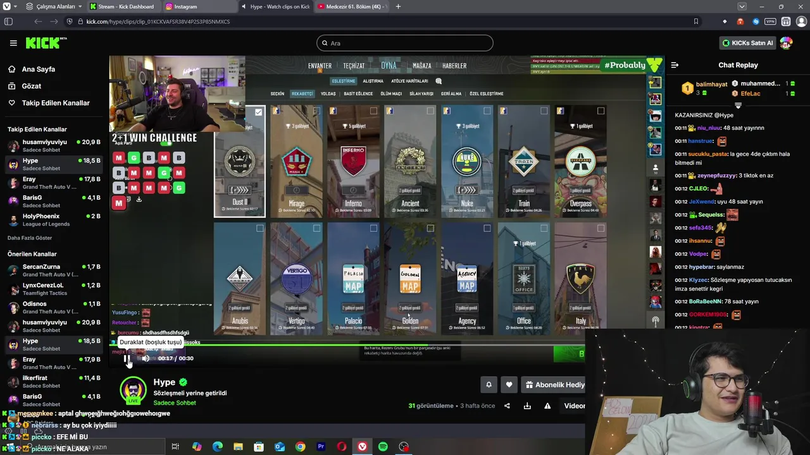
Task: Pause the clip playback
Action: tap(127, 358)
